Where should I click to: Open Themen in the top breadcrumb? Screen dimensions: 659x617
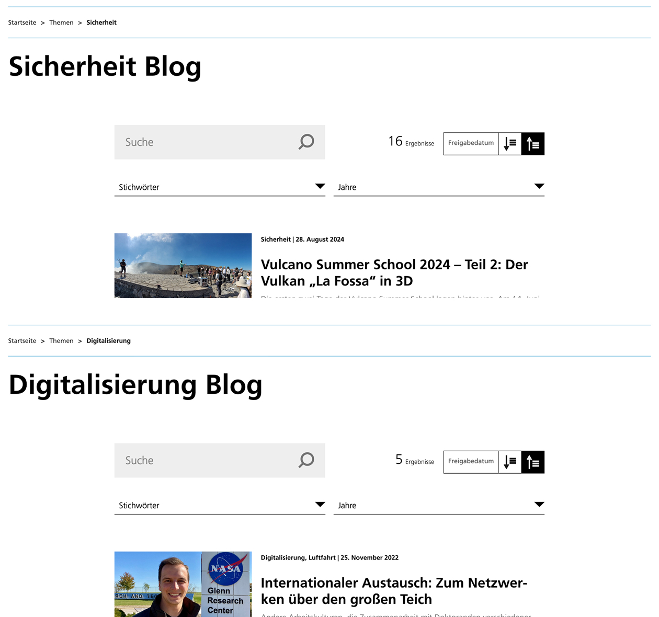pyautogui.click(x=61, y=22)
